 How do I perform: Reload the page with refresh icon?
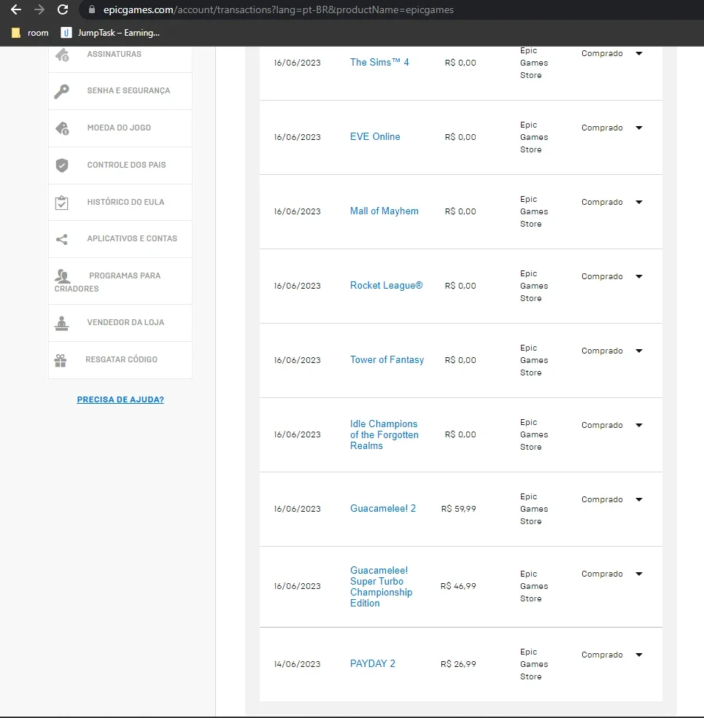click(x=63, y=9)
